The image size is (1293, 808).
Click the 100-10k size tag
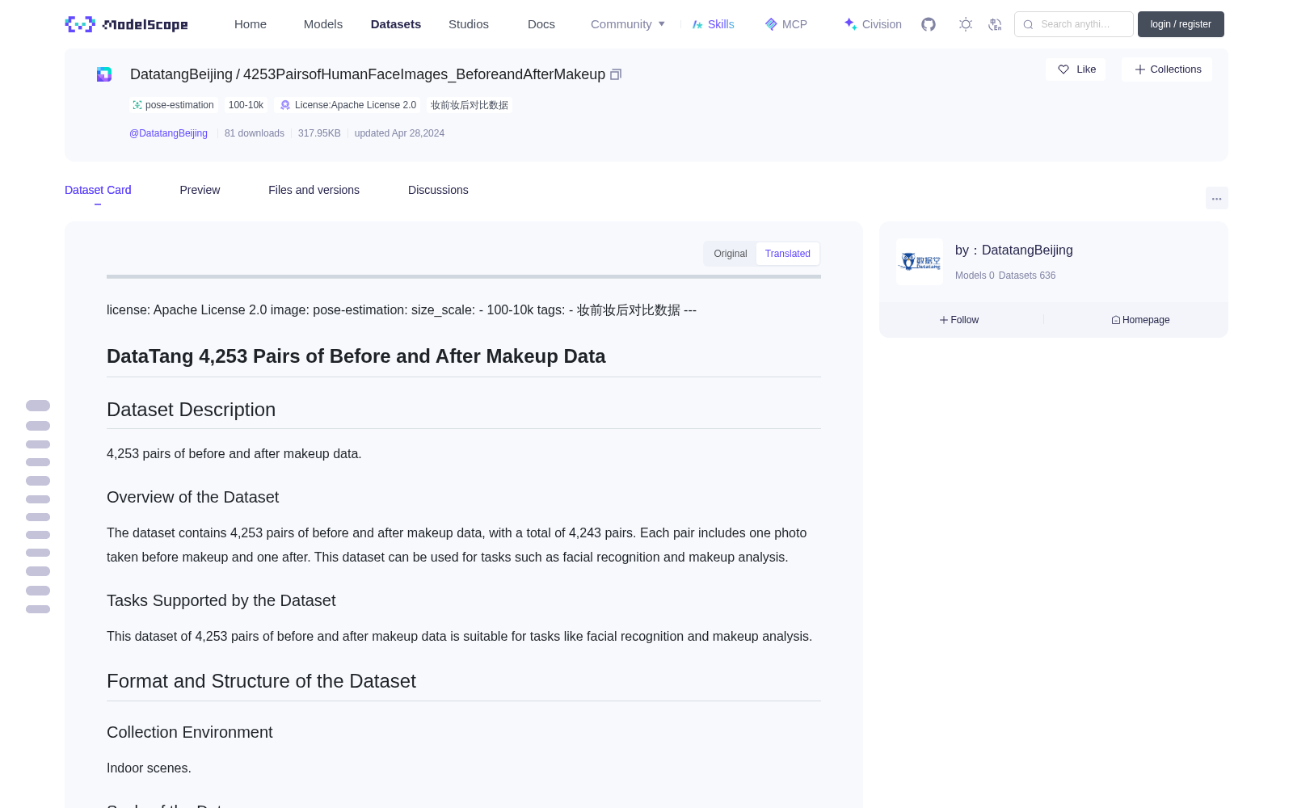coord(246,105)
